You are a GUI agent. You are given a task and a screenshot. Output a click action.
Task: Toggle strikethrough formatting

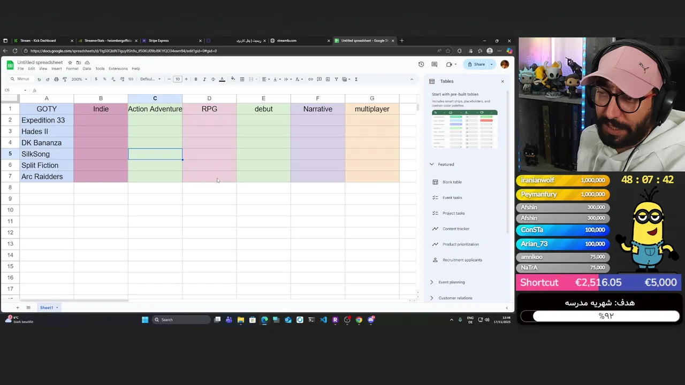213,79
